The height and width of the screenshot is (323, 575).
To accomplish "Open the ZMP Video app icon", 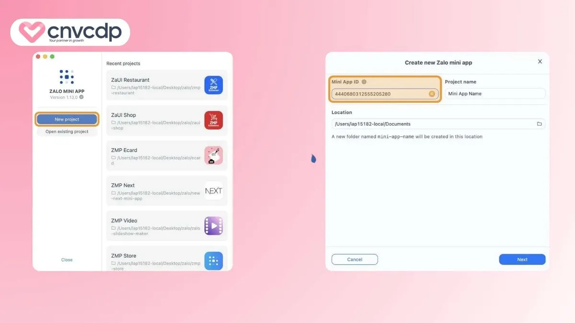I will click(214, 226).
